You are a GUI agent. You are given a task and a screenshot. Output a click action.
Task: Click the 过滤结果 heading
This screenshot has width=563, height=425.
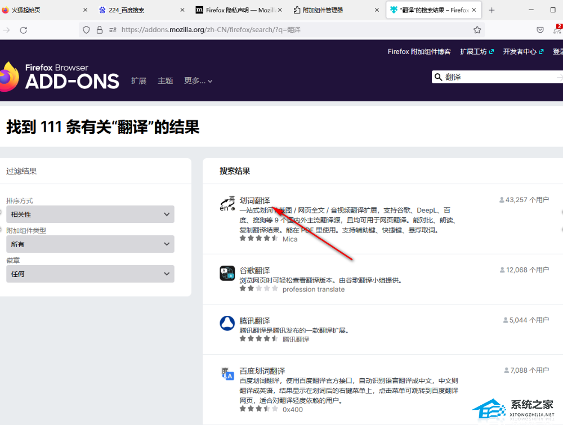21,171
